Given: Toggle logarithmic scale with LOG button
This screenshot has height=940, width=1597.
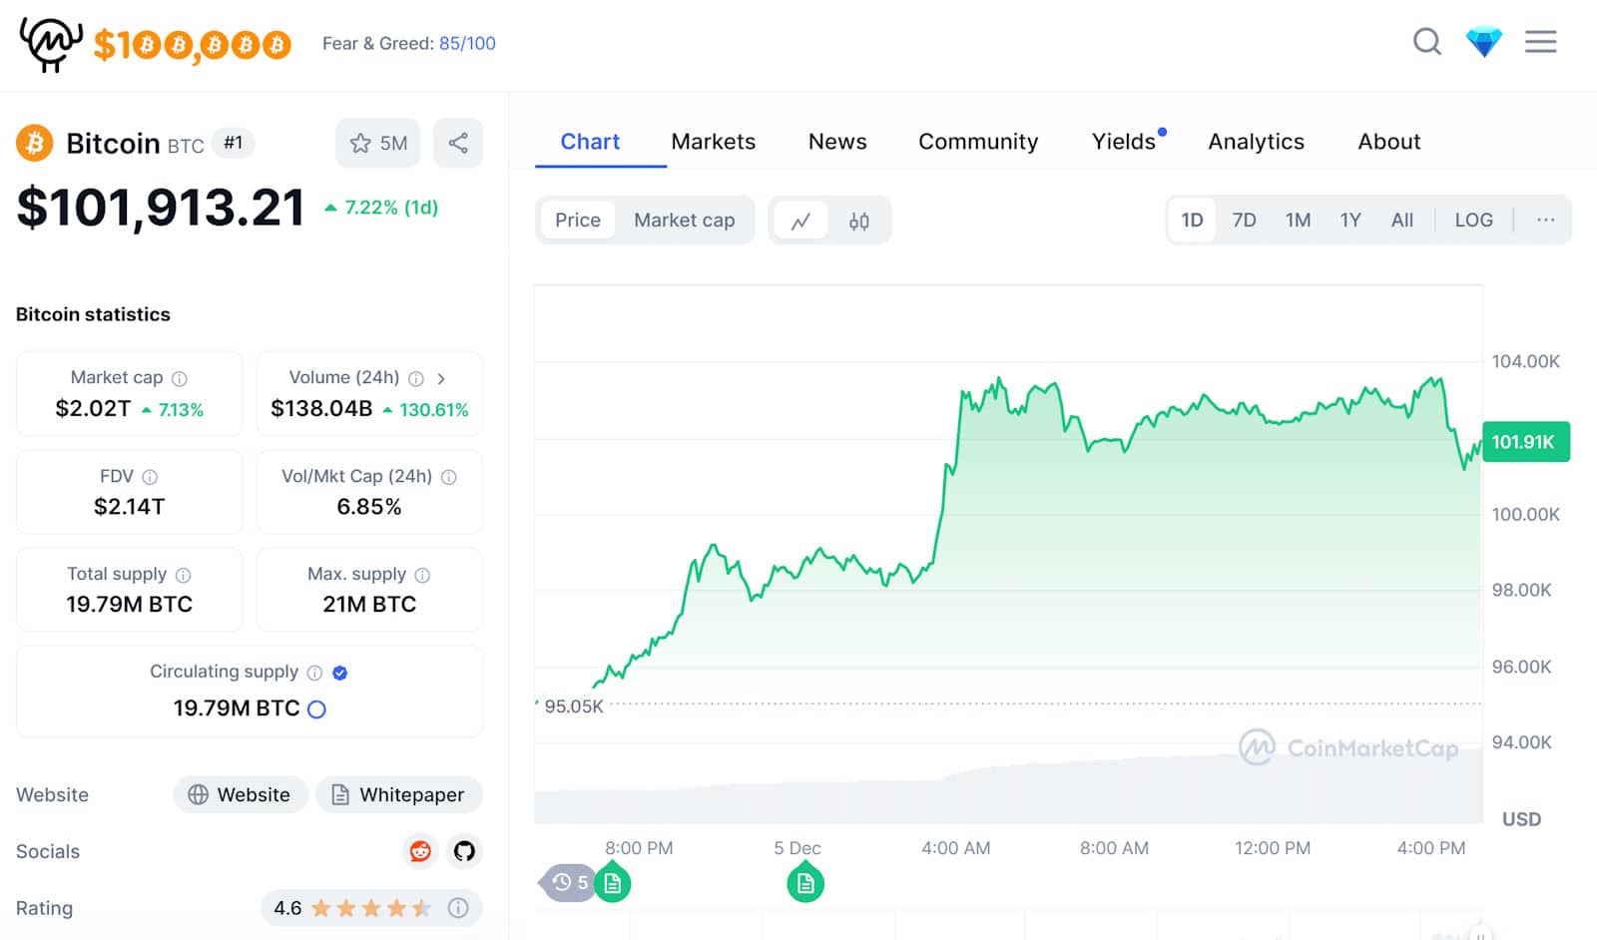Looking at the screenshot, I should click(x=1473, y=220).
